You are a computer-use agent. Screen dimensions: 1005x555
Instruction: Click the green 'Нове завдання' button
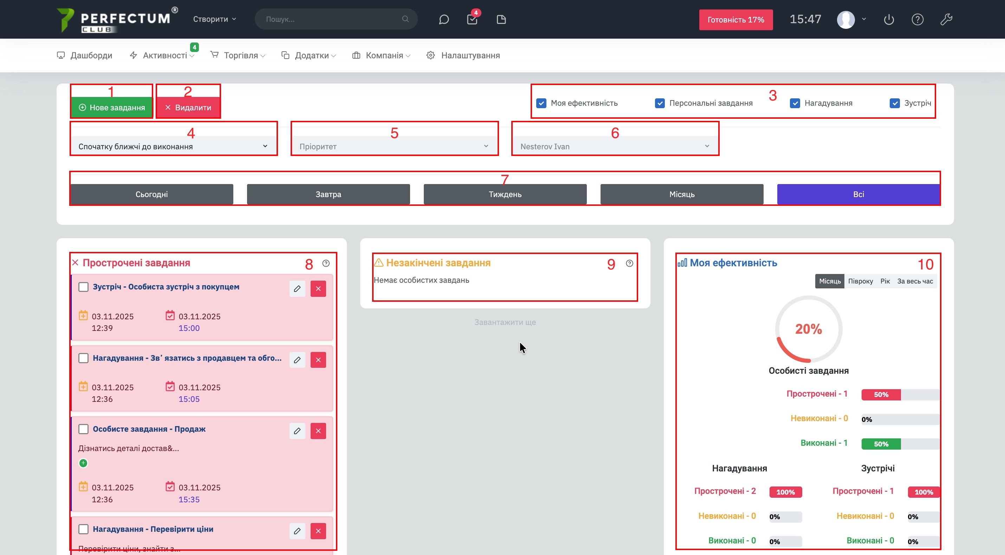[112, 107]
